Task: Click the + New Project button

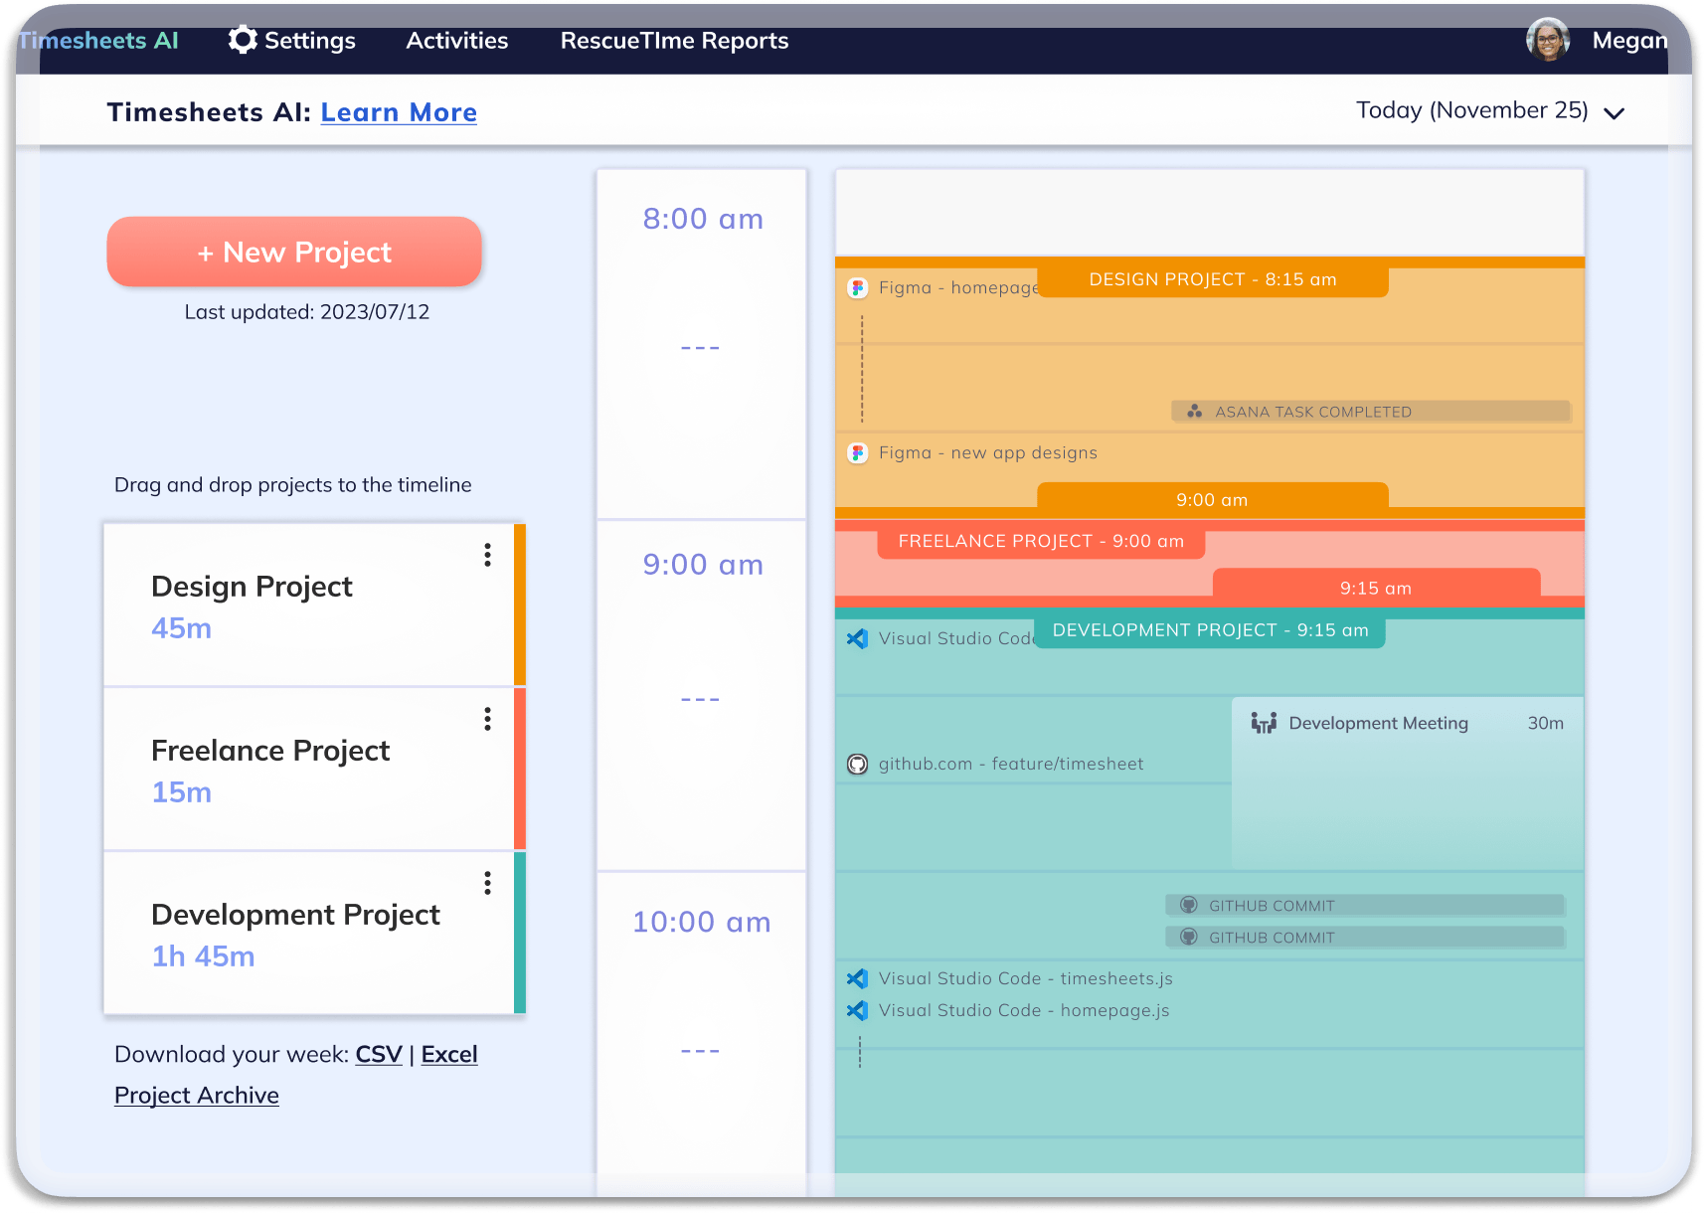Action: point(294,252)
